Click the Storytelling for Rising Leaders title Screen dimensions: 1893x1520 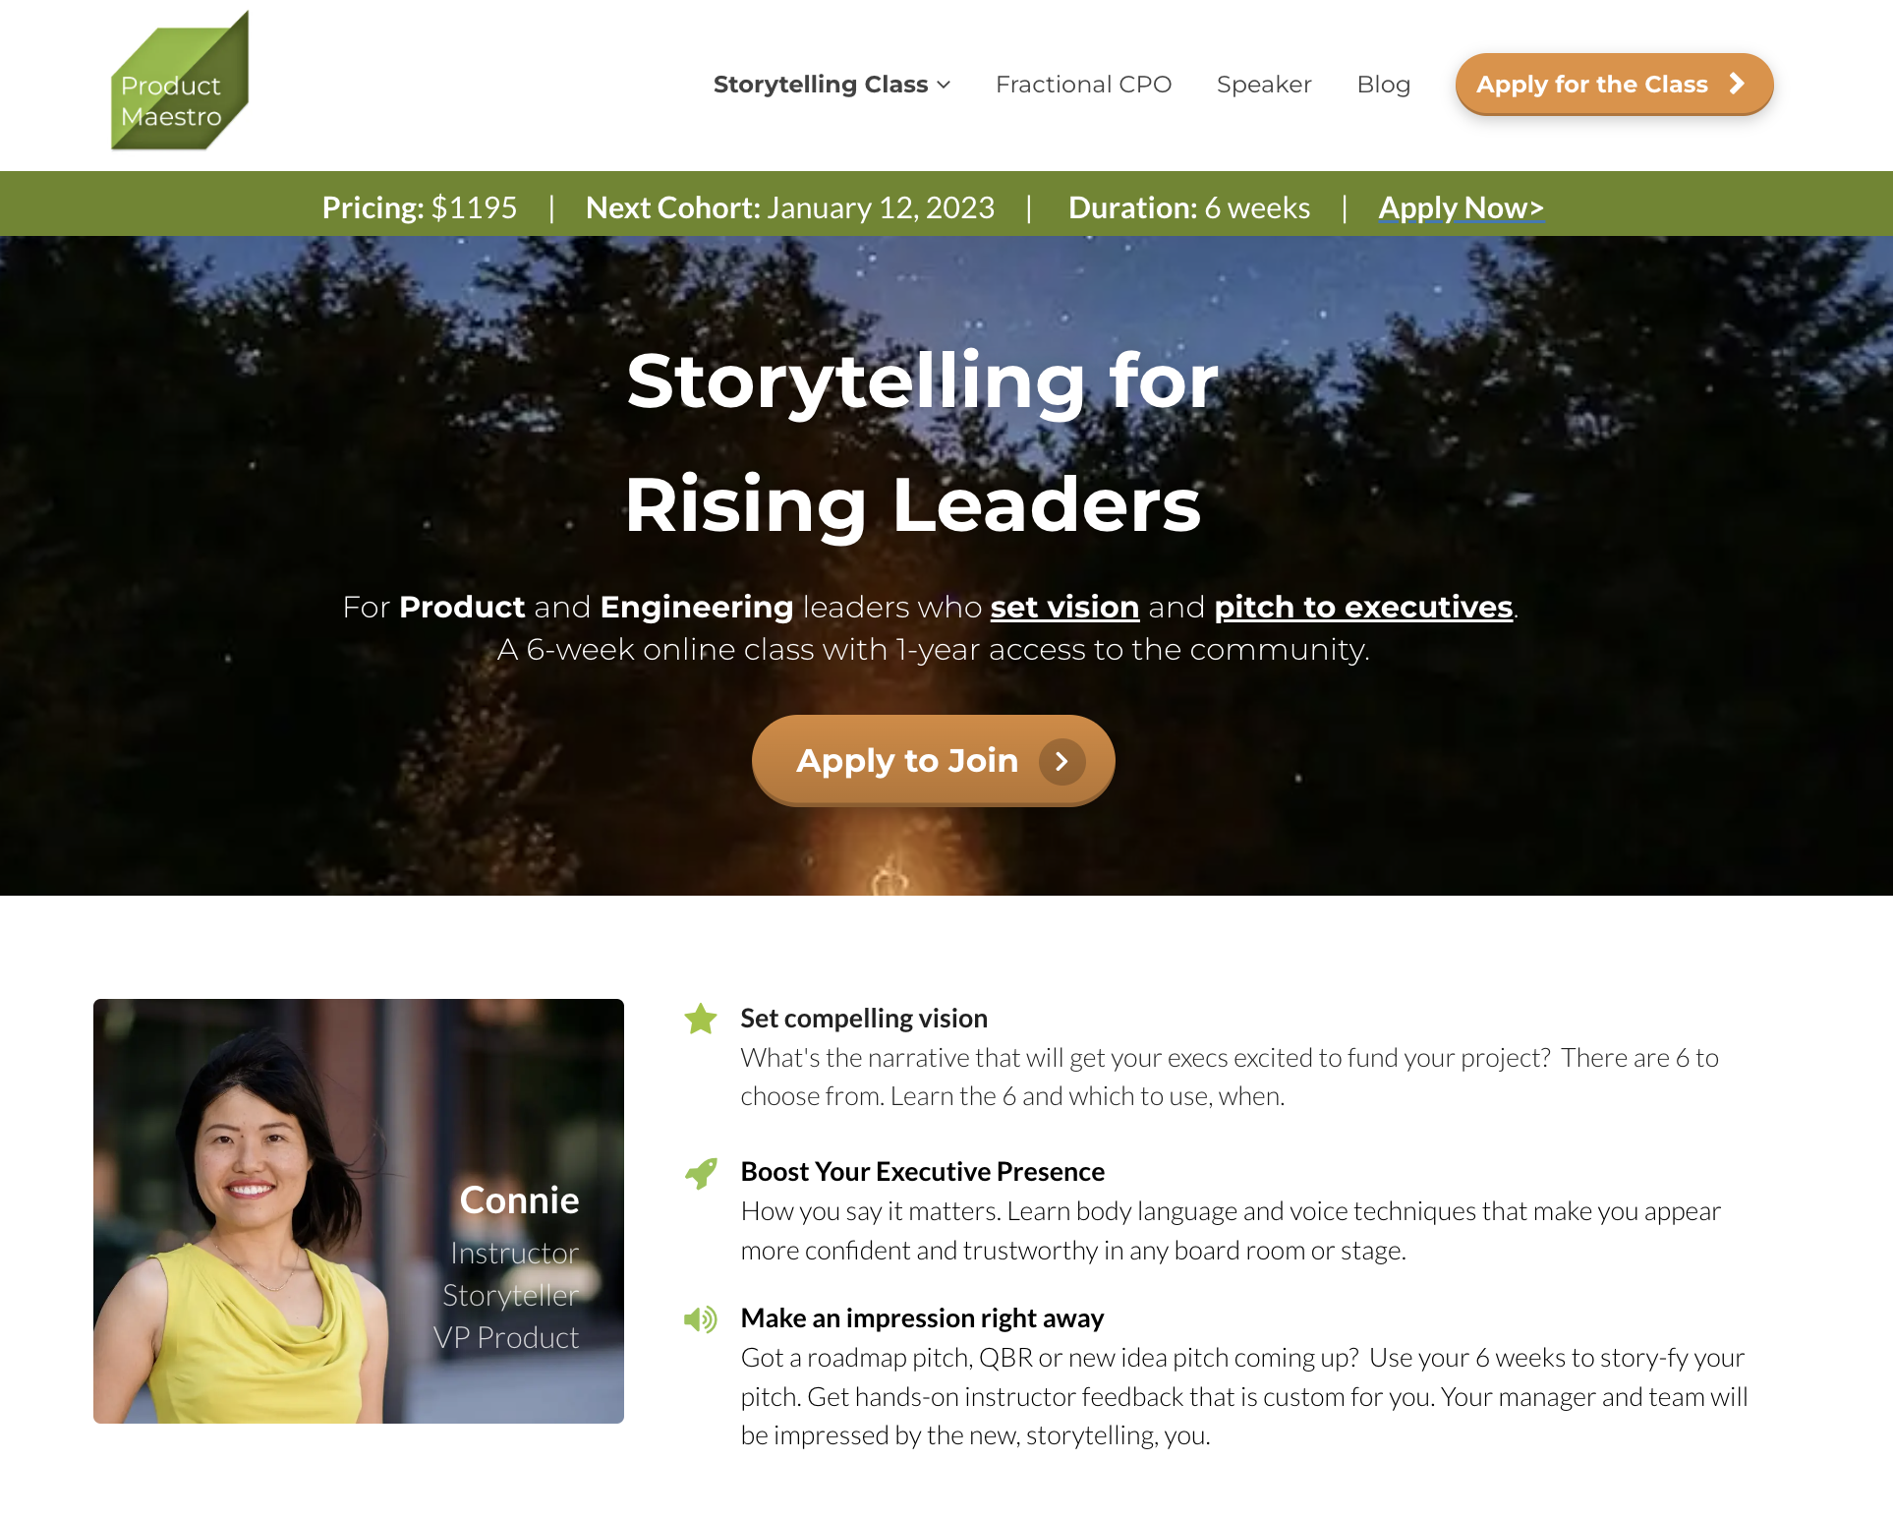click(x=920, y=442)
